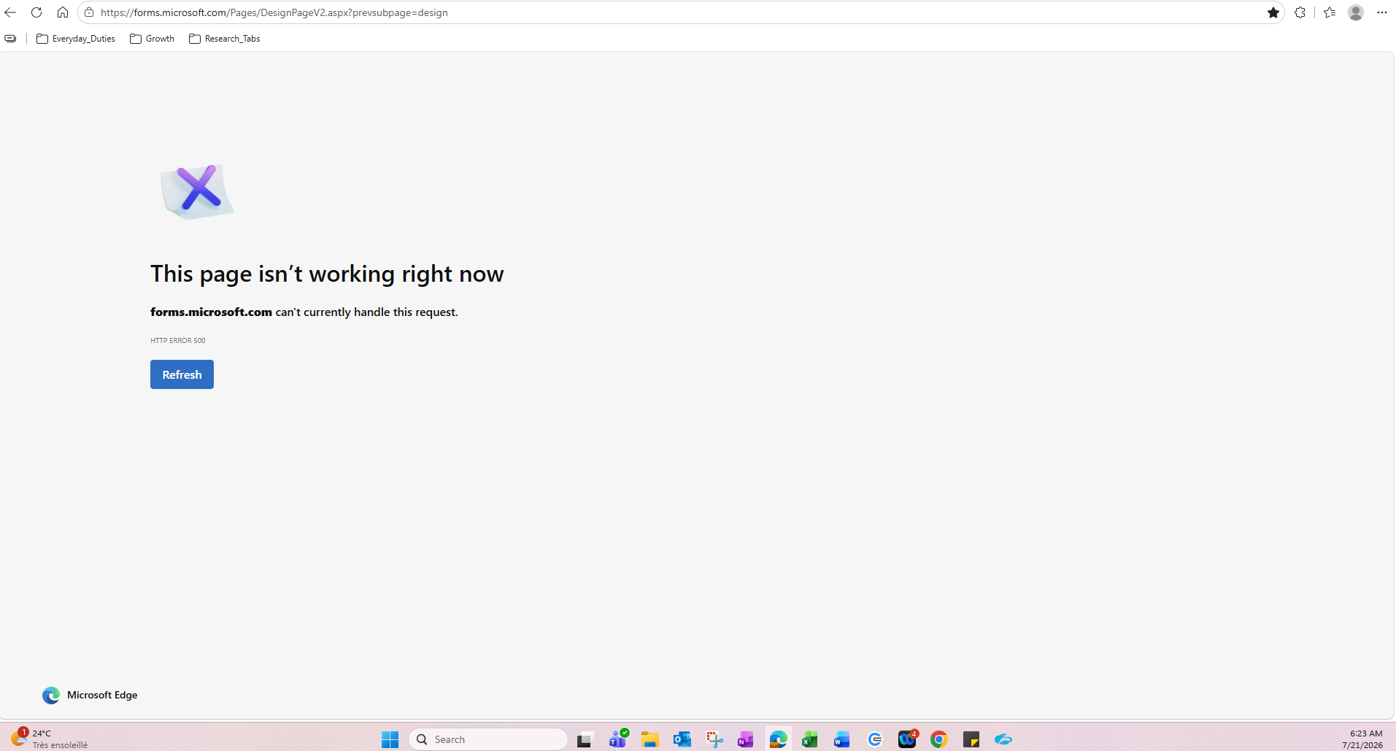Open Excel from the taskbar
Image resolution: width=1396 pixels, height=751 pixels.
(810, 739)
